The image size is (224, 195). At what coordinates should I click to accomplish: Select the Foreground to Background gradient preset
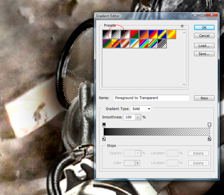(107, 34)
